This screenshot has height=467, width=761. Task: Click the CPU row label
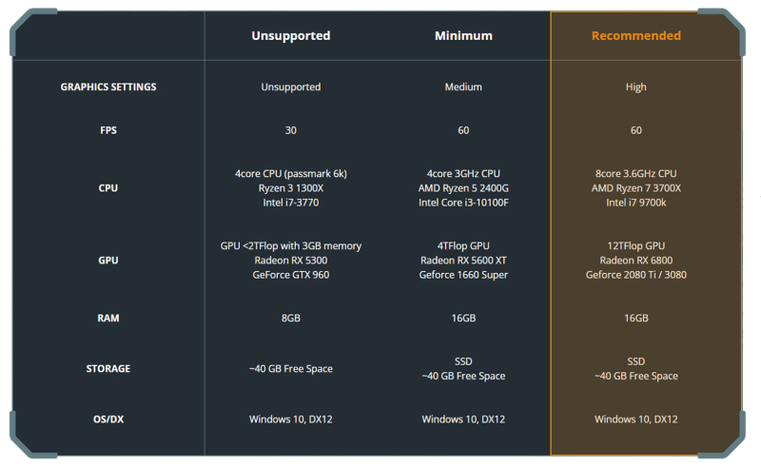pos(108,188)
